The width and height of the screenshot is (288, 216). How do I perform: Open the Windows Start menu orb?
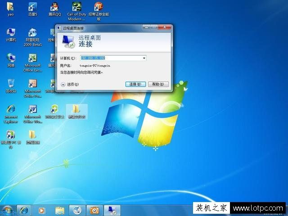click(x=7, y=211)
